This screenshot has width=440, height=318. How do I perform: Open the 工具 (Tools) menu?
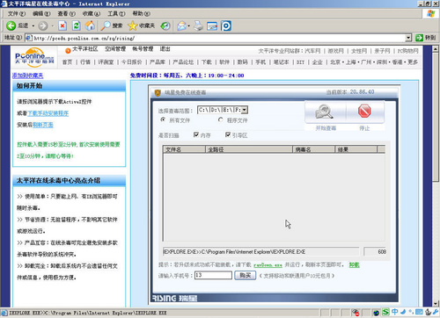pyautogui.click(x=116, y=13)
